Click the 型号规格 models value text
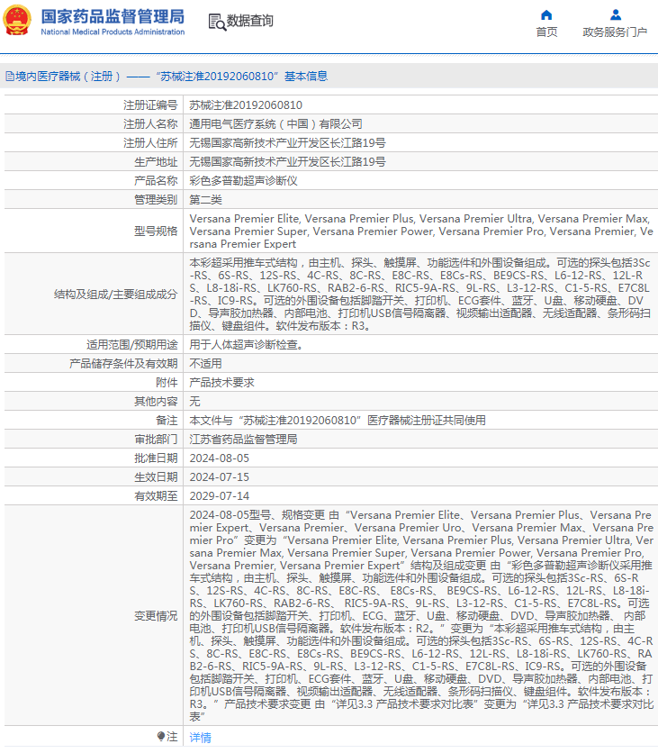The height and width of the screenshot is (753, 658). click(x=421, y=231)
